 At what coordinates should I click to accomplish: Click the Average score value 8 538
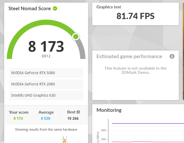tap(46, 118)
